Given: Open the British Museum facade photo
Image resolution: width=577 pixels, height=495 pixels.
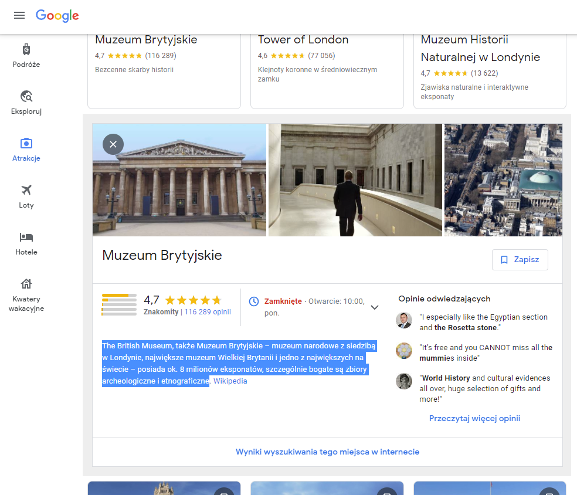Looking at the screenshot, I should point(179,179).
